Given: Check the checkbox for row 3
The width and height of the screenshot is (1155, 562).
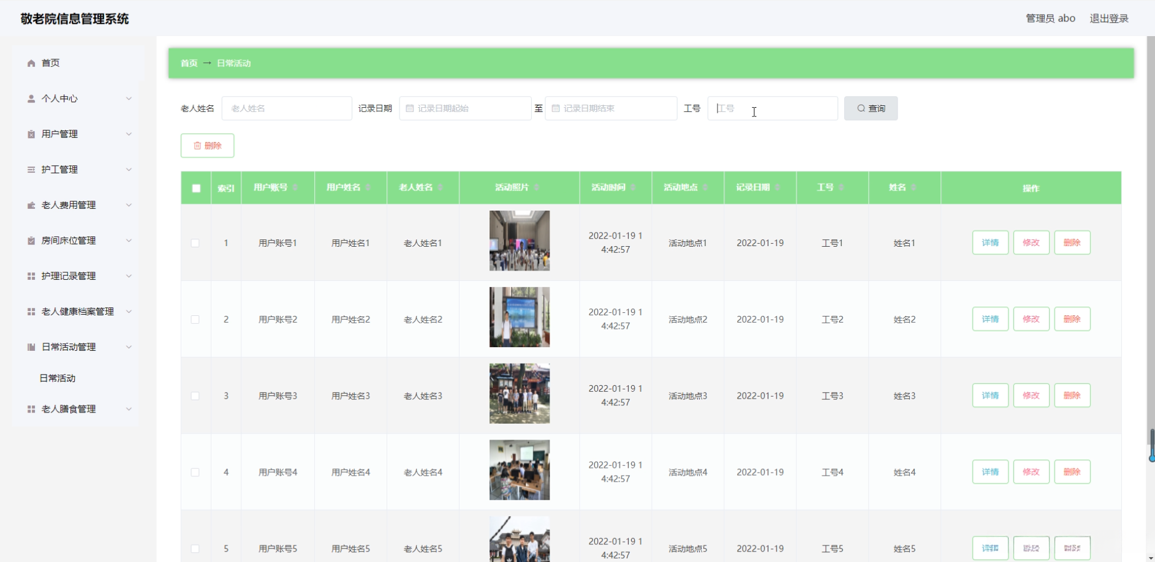Looking at the screenshot, I should click(195, 396).
